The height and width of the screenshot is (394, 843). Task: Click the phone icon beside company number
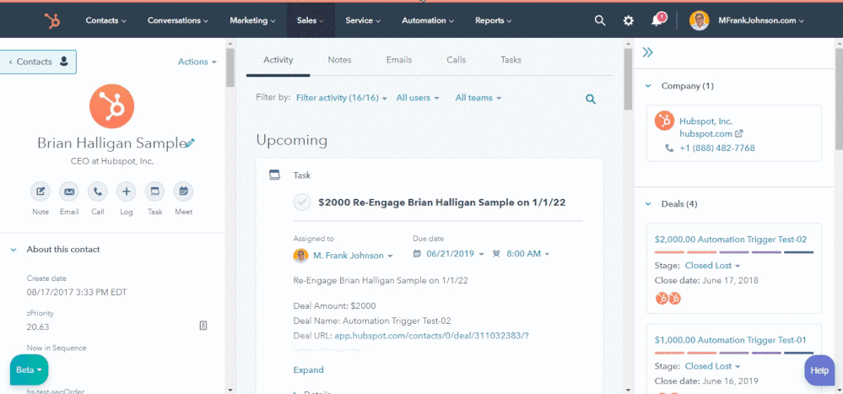click(669, 148)
